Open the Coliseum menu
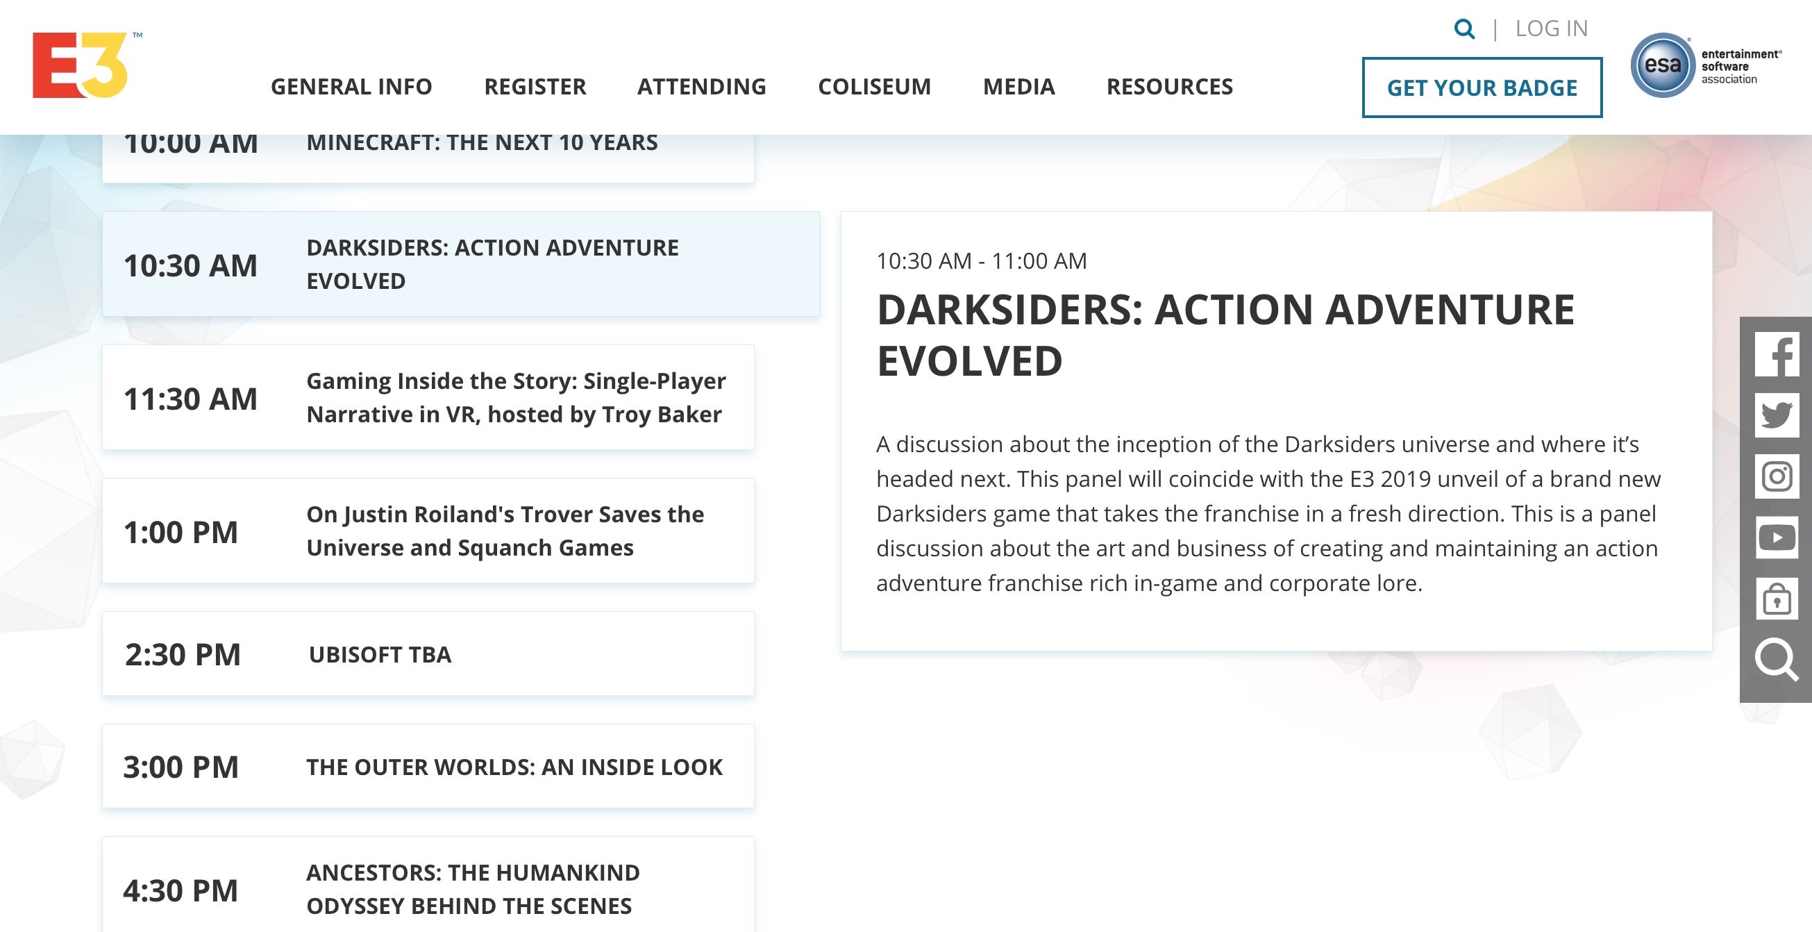Viewport: 1812px width, 932px height. pyautogui.click(x=874, y=87)
